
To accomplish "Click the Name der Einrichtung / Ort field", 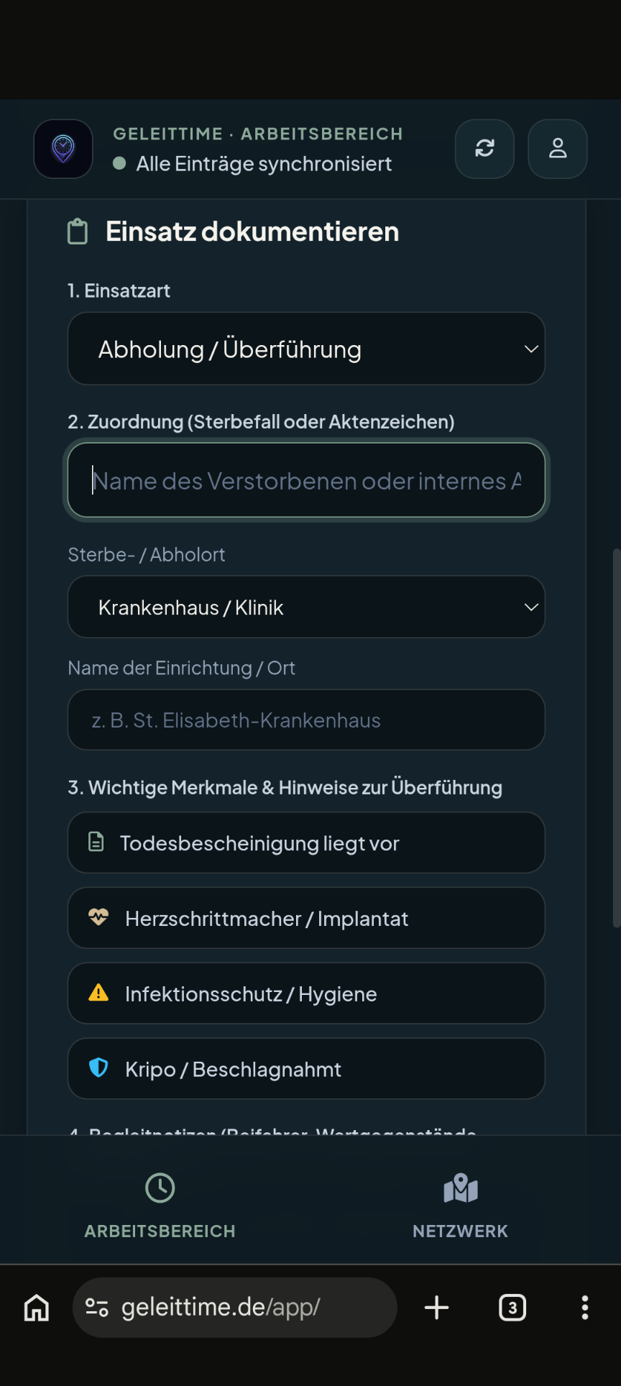I will [x=306, y=720].
